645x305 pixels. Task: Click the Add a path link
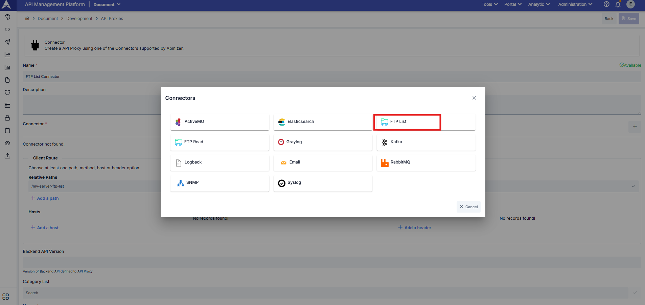[44, 198]
